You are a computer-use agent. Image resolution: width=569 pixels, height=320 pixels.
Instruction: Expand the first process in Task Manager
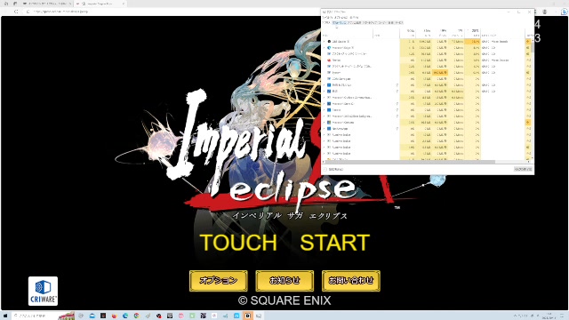point(325,42)
